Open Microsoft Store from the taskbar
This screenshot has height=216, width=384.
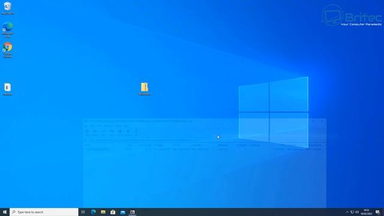coord(113,212)
